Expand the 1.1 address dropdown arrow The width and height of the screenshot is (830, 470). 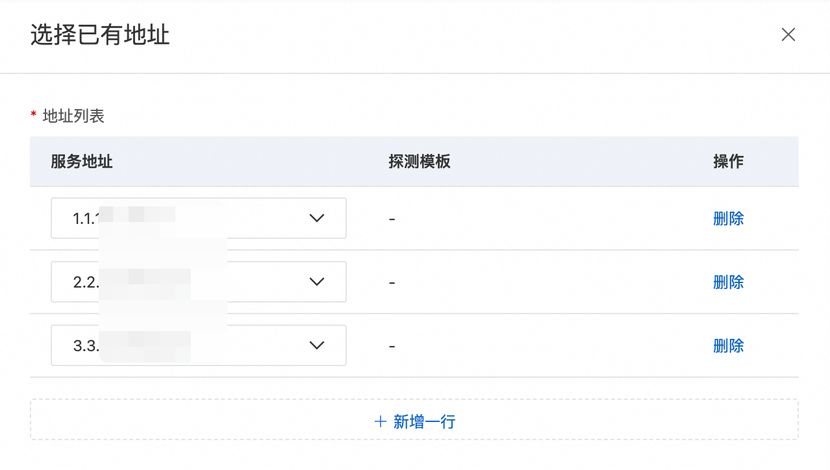tap(316, 218)
